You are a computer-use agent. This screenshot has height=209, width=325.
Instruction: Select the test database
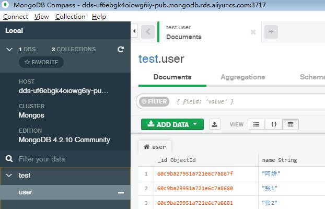[x=25, y=176]
